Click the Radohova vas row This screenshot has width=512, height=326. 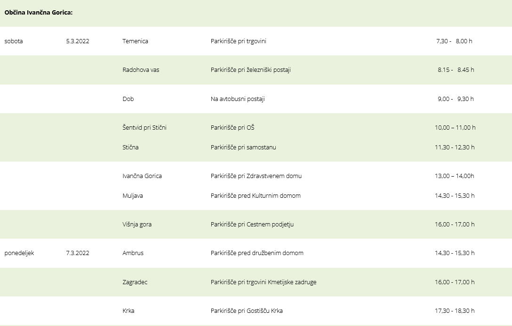tap(256, 70)
